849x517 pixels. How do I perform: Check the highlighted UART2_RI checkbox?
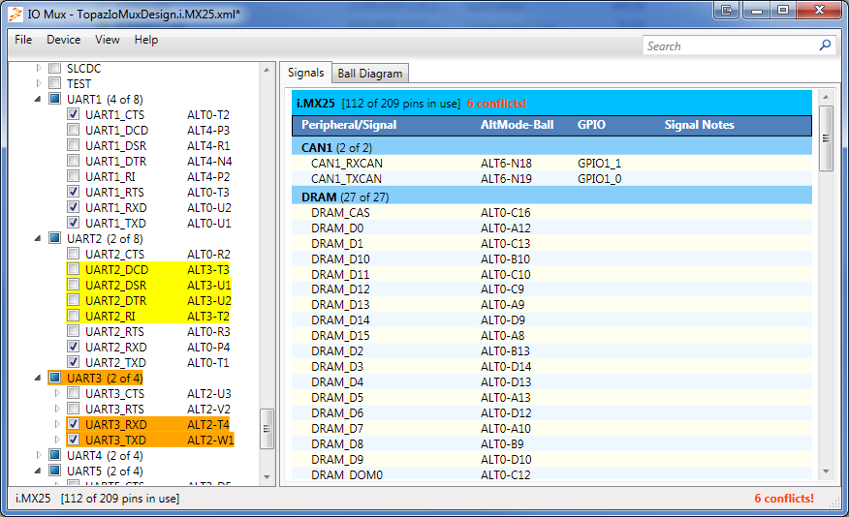pyautogui.click(x=73, y=316)
